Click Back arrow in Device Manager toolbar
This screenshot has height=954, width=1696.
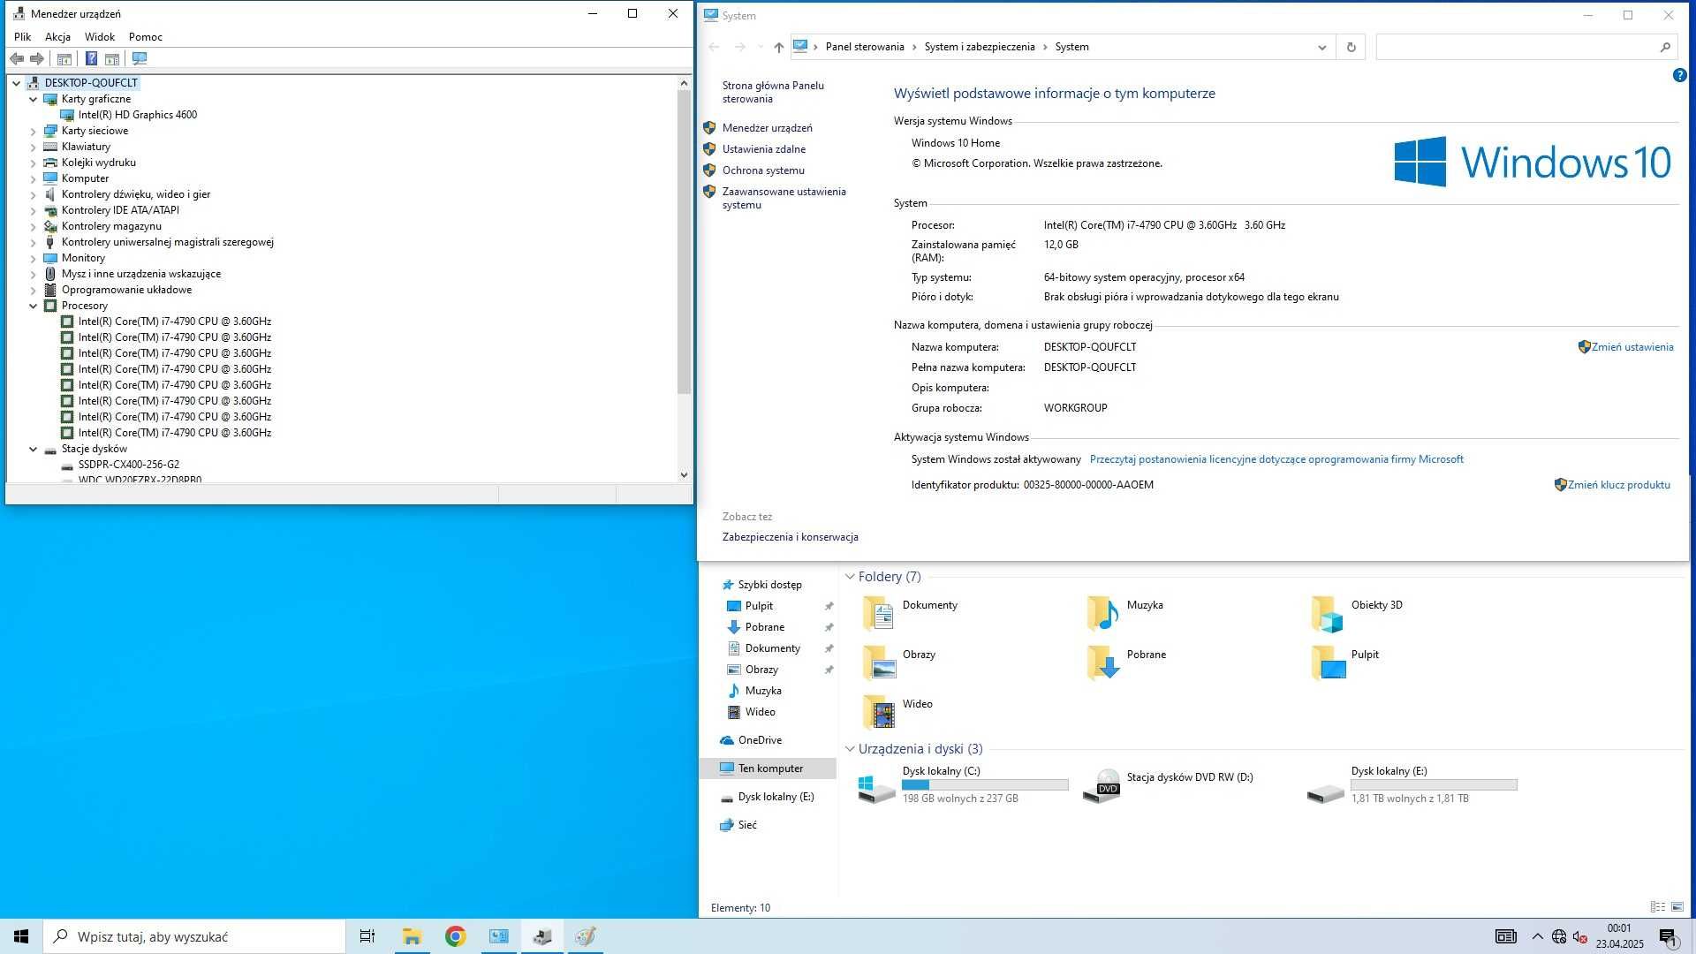(x=17, y=58)
